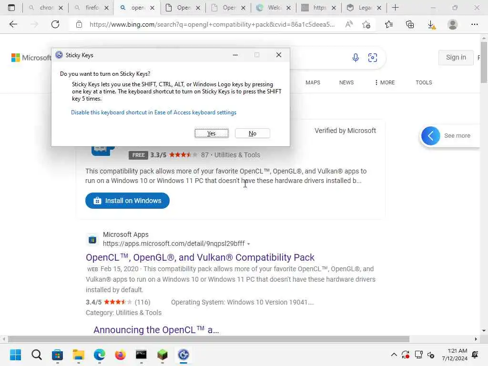488x366 pixels.
Task: Open the clock and date in taskbar
Action: (455, 355)
